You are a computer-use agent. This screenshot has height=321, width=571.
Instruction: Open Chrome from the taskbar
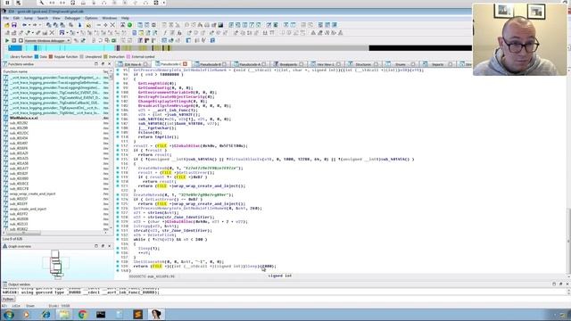pos(83,315)
